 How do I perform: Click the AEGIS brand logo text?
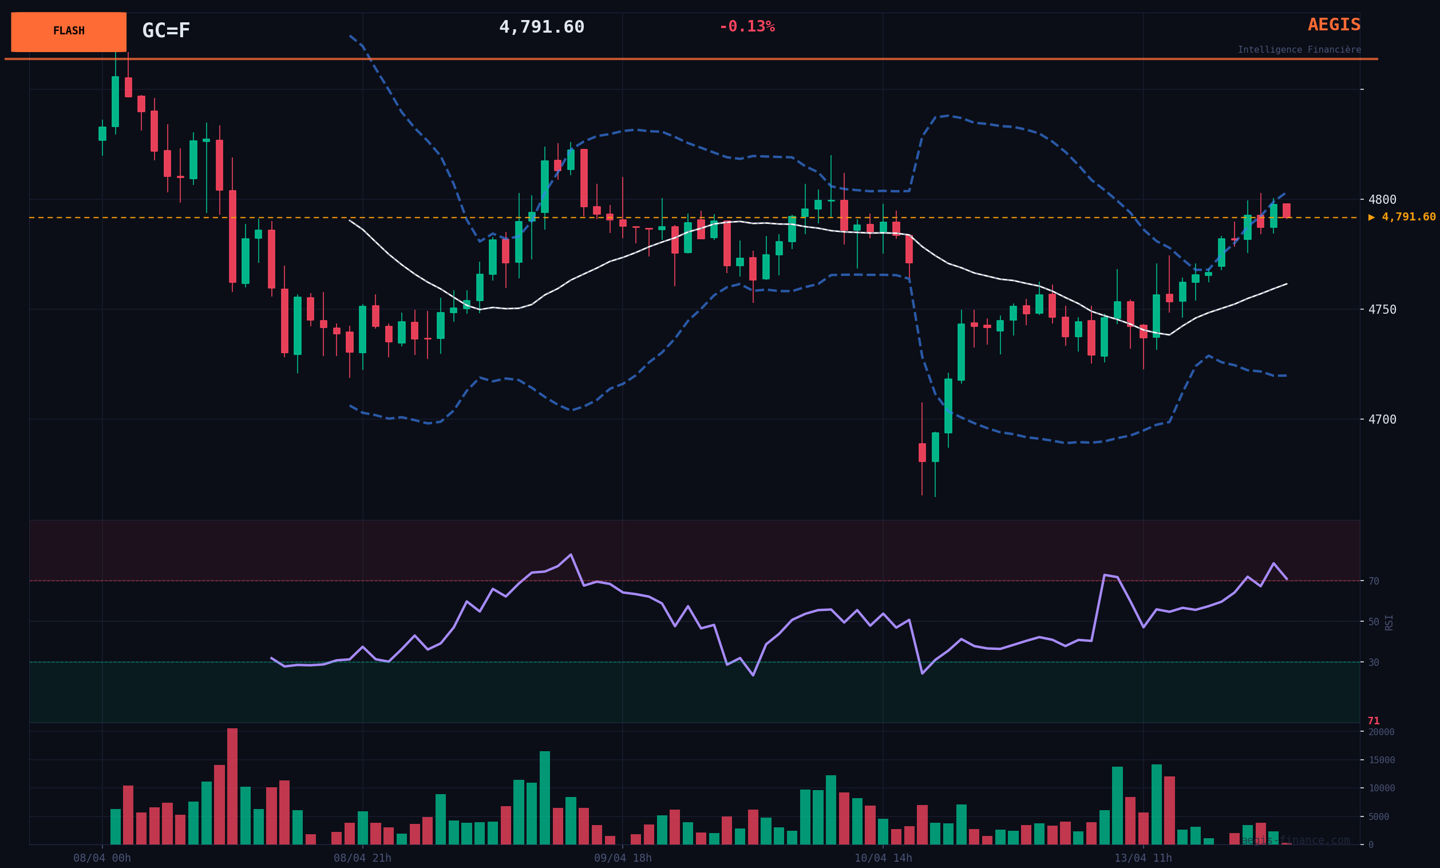point(1334,25)
